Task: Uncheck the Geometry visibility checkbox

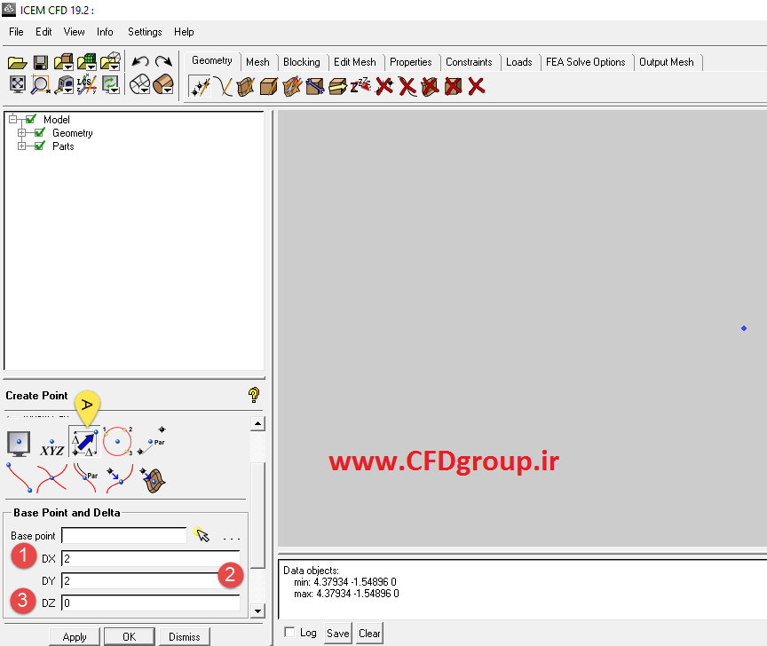Action: point(40,133)
